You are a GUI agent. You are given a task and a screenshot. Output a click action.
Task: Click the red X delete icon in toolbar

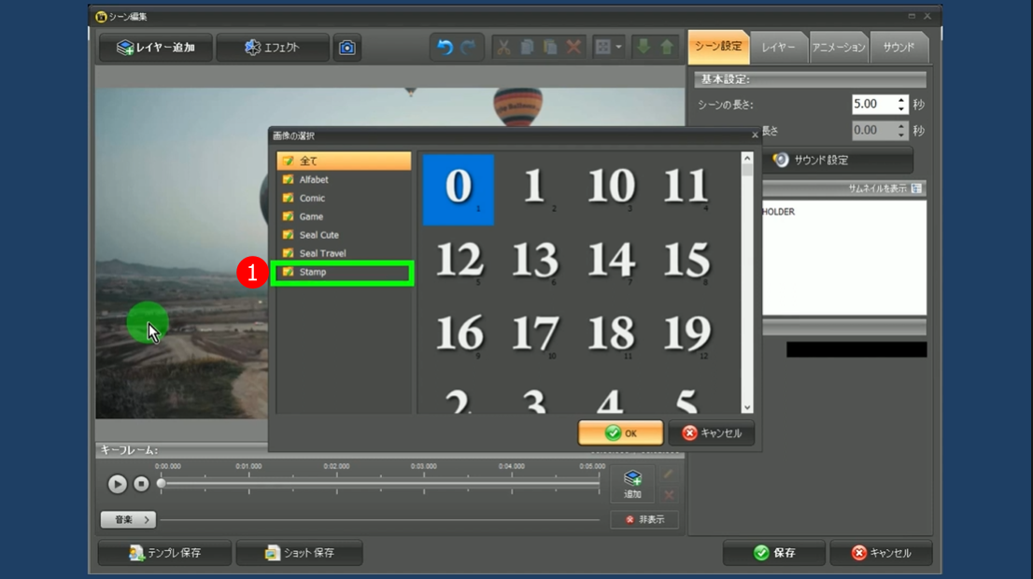click(573, 48)
